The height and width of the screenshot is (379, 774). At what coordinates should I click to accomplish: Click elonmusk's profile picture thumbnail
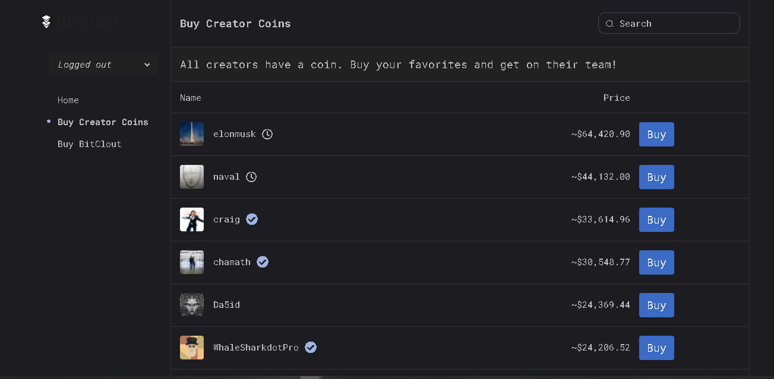point(191,134)
